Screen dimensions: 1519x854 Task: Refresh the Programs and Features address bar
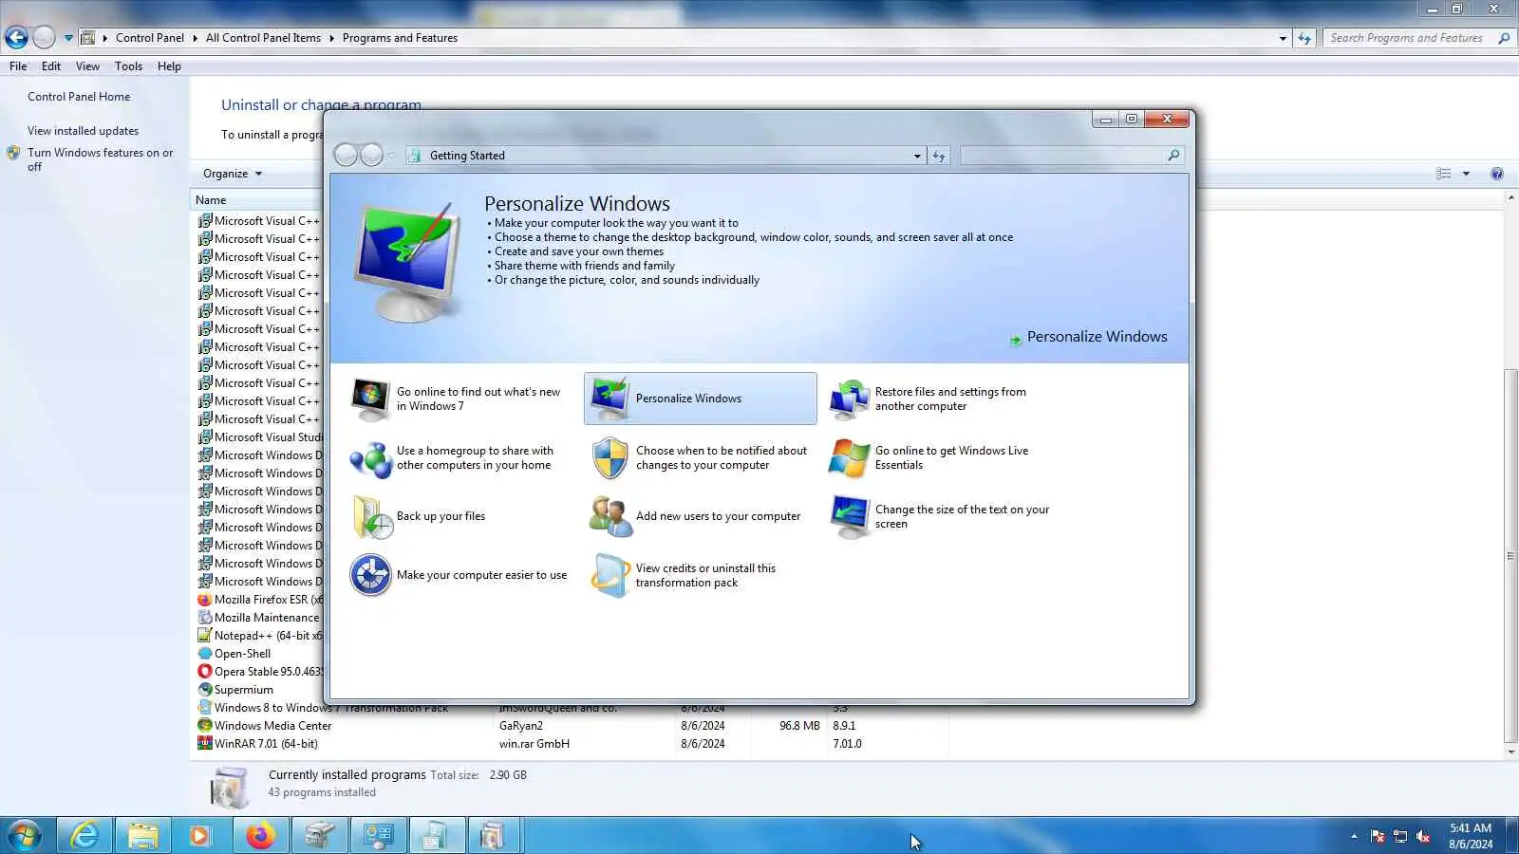pos(1304,38)
